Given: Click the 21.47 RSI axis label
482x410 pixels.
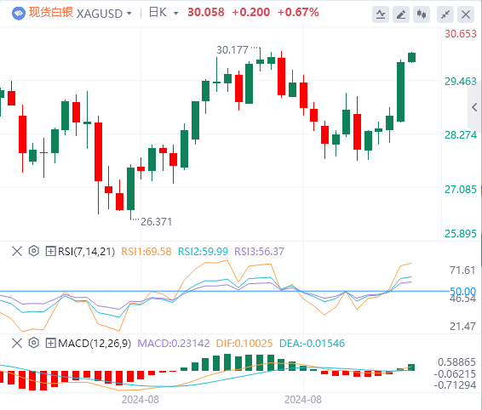Looking at the screenshot, I should coord(462,326).
